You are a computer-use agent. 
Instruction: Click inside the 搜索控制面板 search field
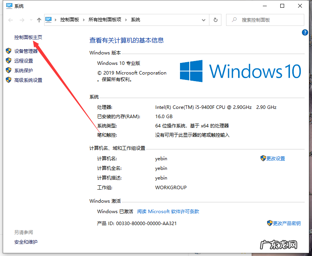tap(265, 20)
